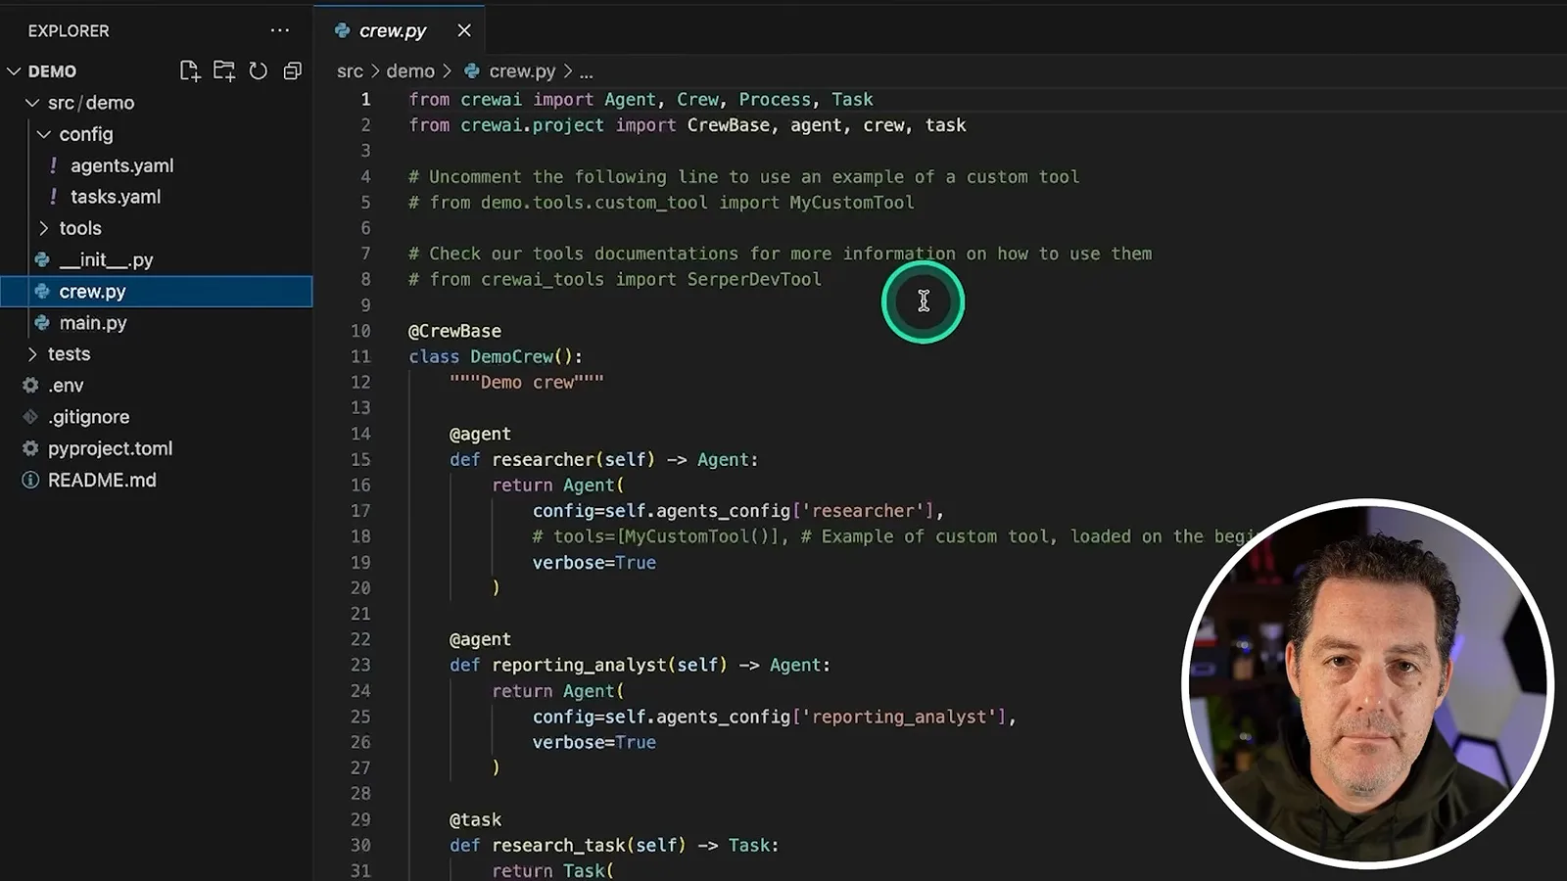
Task: Click the webcam video overlay
Action: pyautogui.click(x=1368, y=683)
